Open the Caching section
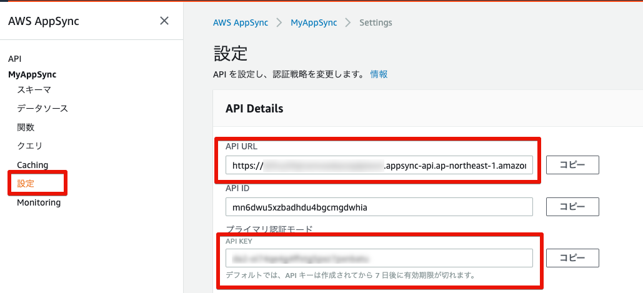The width and height of the screenshot is (643, 293). 32,165
